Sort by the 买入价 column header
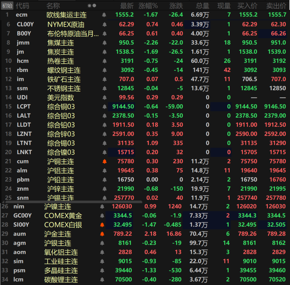Screen dimensions: 290x285 pos(247,6)
